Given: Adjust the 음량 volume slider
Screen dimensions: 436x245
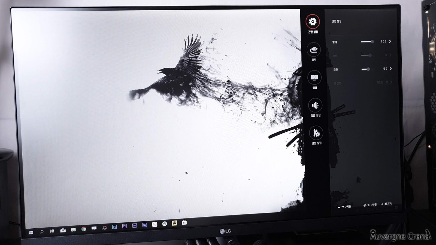Looking at the screenshot, I should pyautogui.click(x=368, y=69).
